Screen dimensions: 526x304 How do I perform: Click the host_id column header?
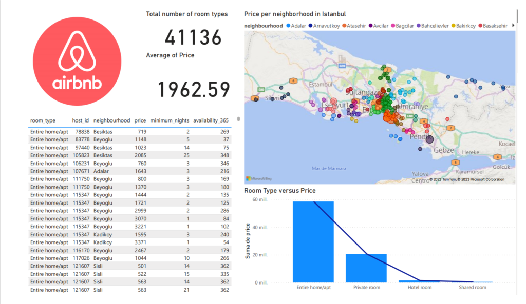(81, 120)
